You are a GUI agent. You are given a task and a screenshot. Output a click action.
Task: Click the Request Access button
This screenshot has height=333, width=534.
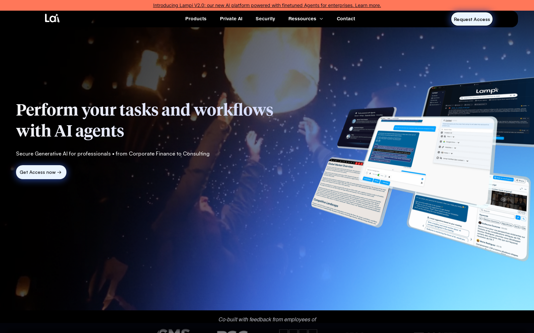point(472,19)
